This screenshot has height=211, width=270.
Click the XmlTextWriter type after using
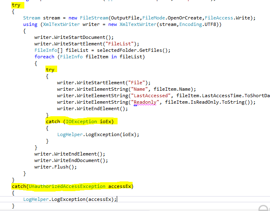tap(61, 24)
